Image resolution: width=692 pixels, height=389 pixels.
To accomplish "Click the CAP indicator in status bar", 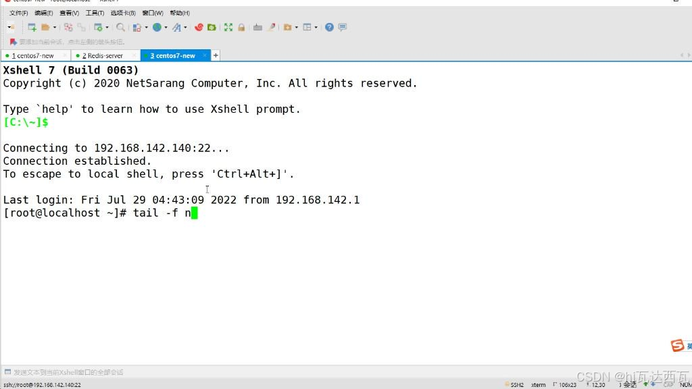I will pyautogui.click(x=668, y=385).
